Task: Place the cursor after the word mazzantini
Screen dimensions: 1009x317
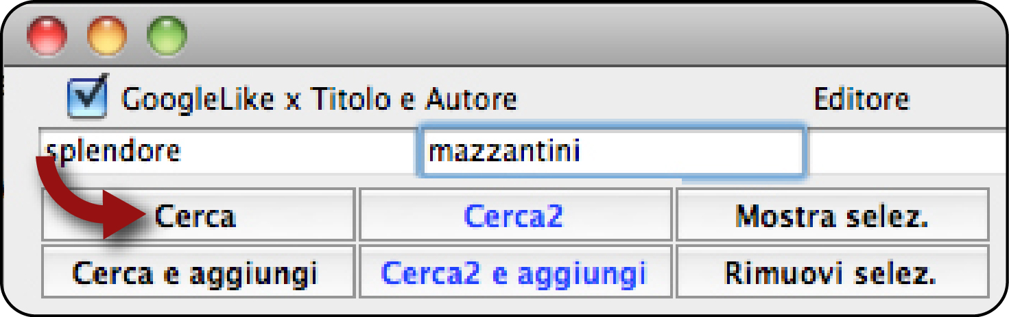Action: point(583,150)
